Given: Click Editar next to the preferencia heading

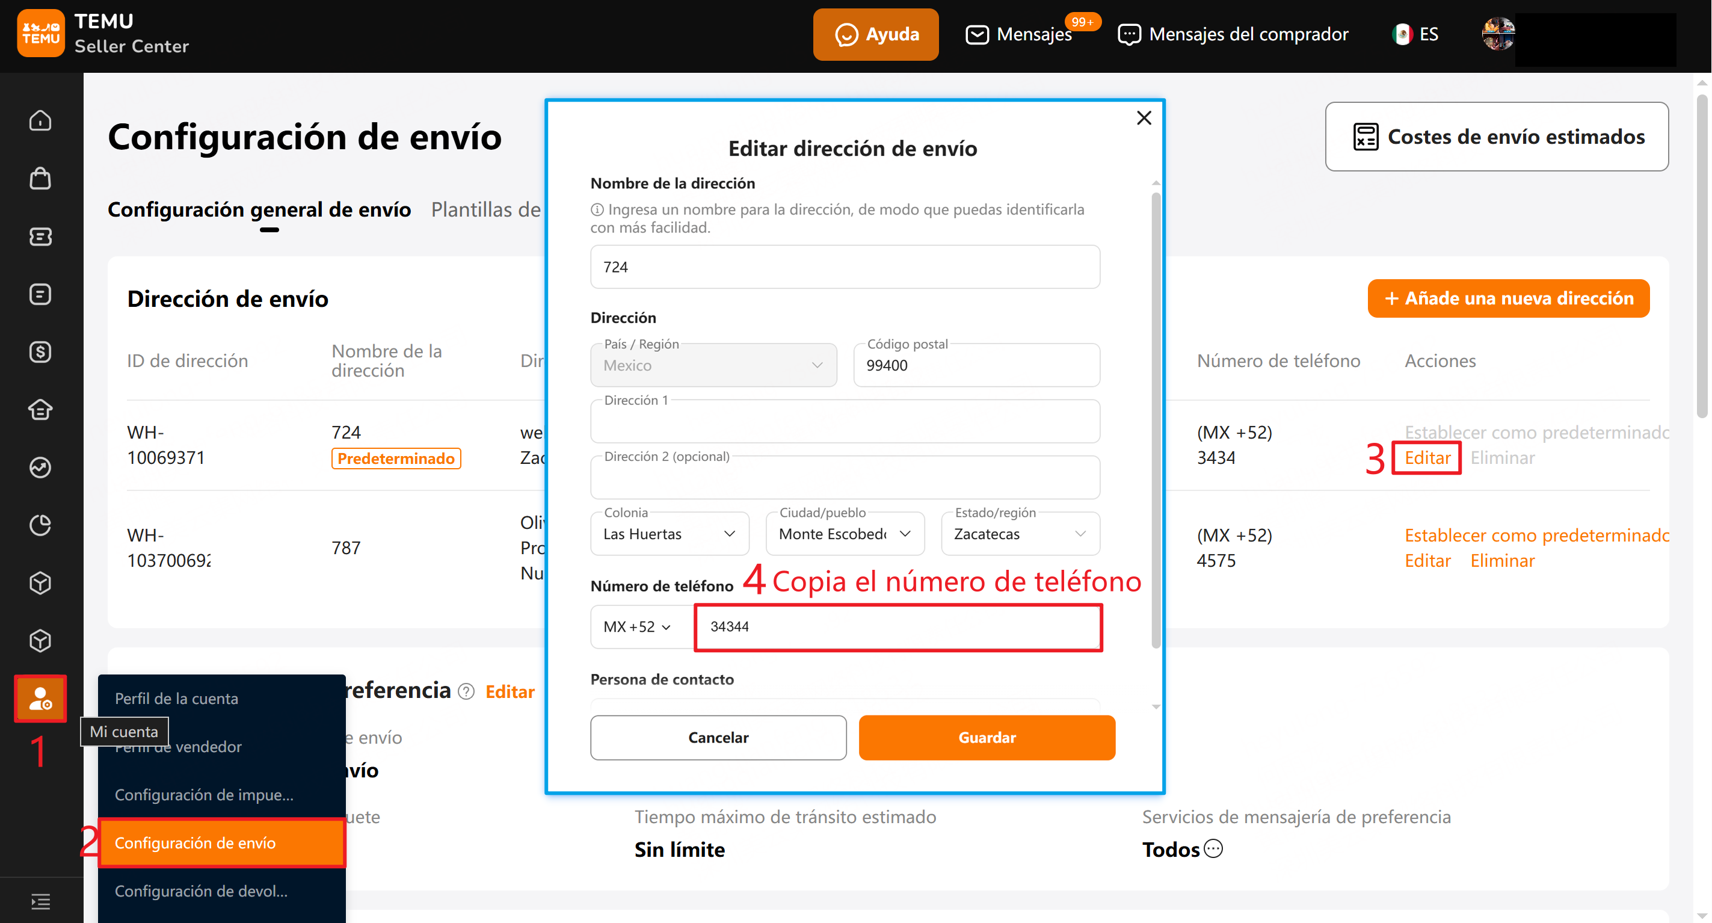Looking at the screenshot, I should click(x=510, y=691).
